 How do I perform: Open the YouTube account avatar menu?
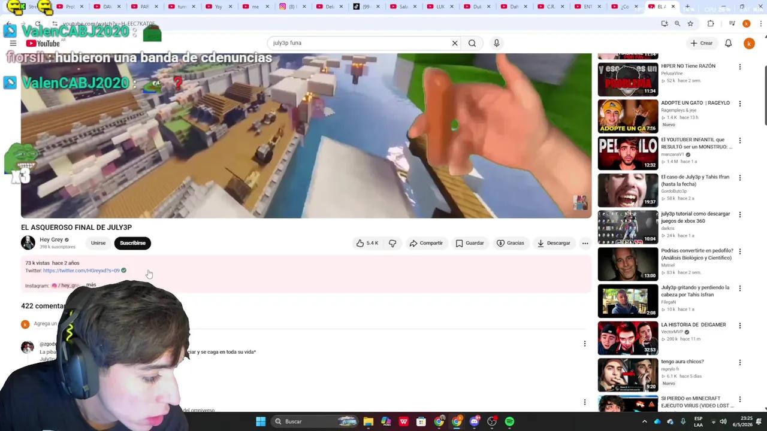(x=749, y=43)
